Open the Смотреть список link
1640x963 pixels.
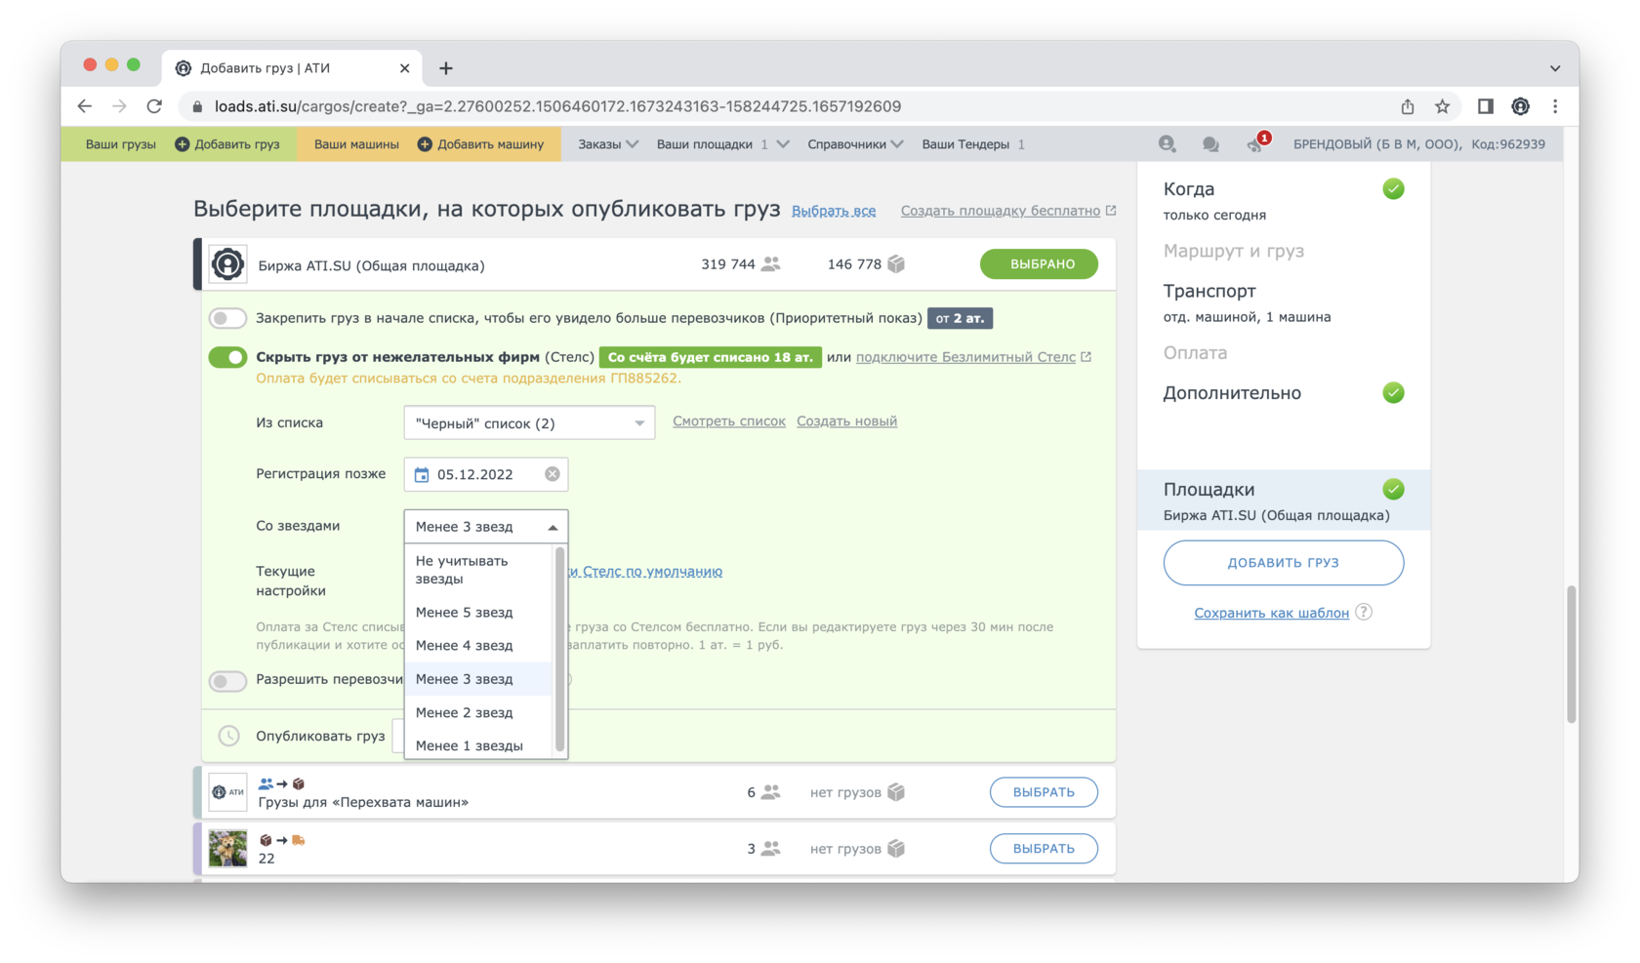click(728, 421)
